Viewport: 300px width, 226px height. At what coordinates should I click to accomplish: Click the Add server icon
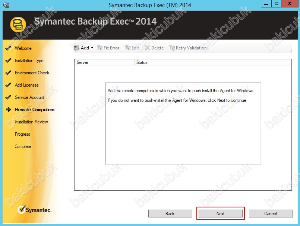[76, 48]
